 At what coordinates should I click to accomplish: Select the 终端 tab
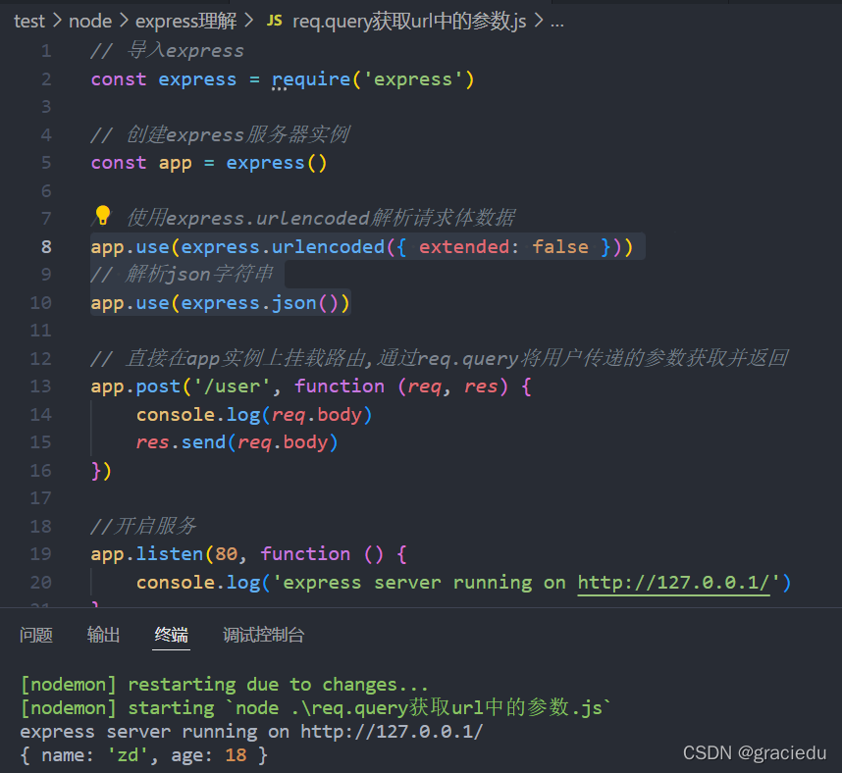[171, 635]
